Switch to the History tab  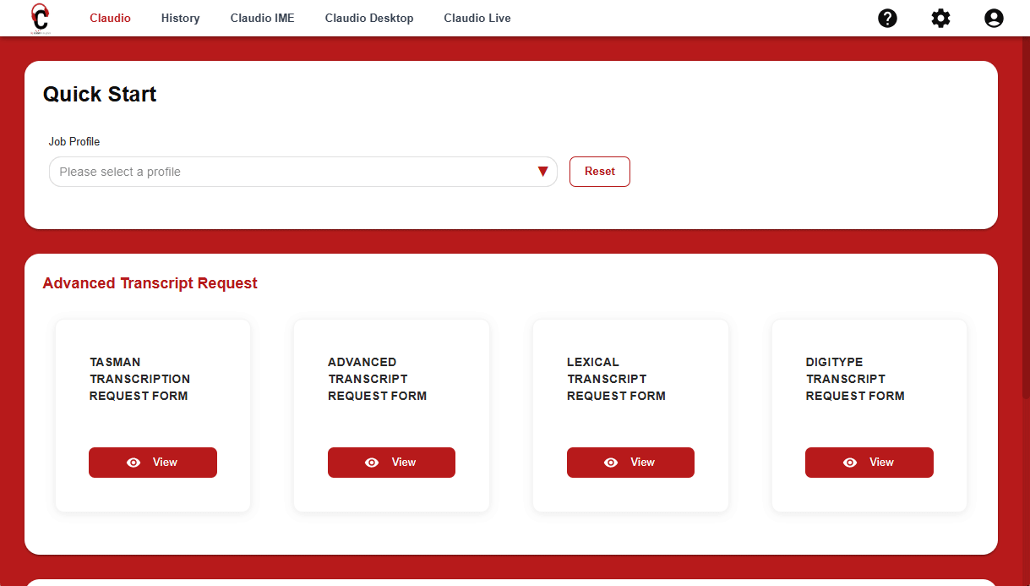180,18
